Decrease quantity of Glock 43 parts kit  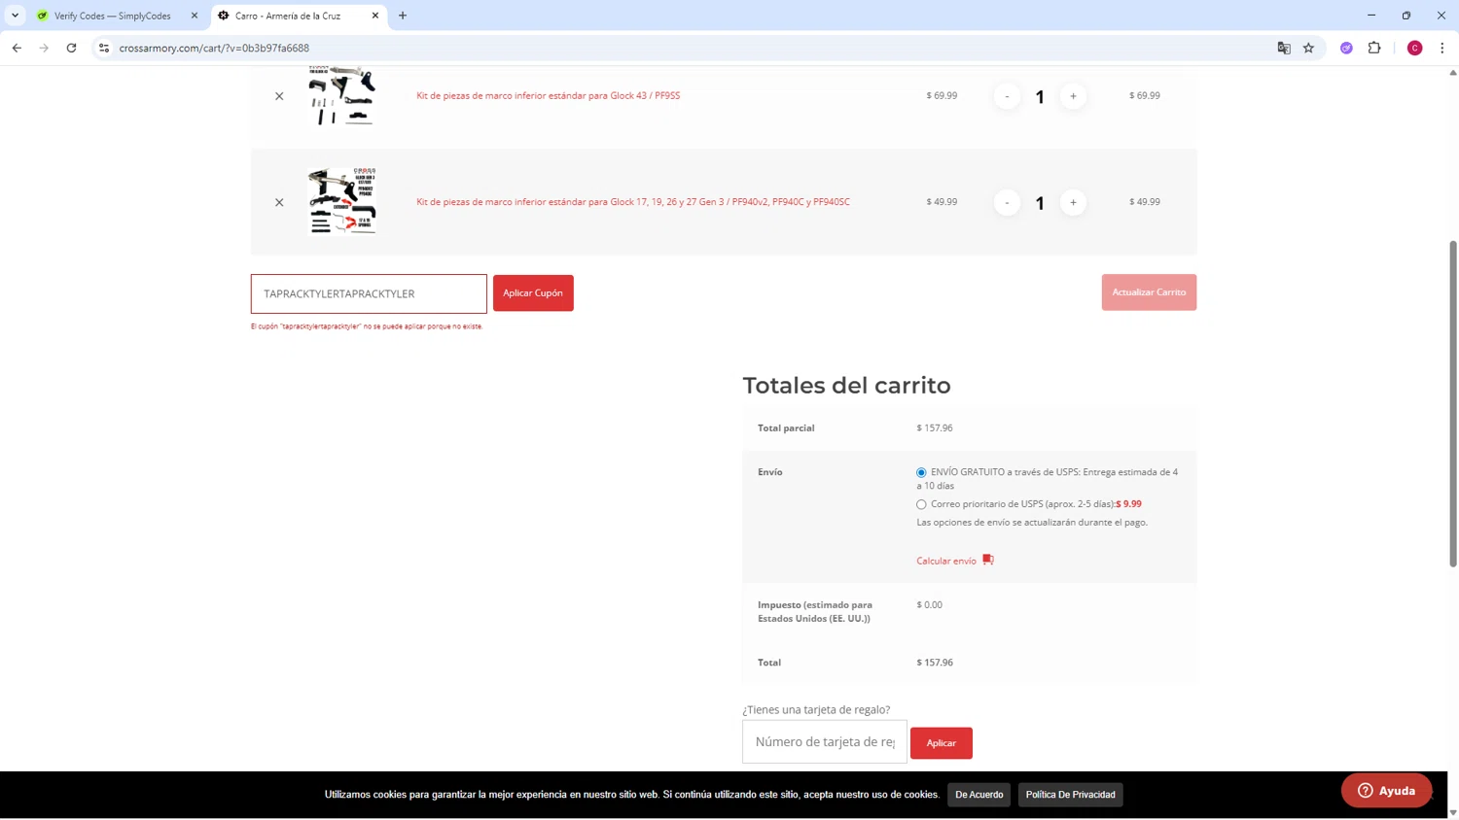click(x=1007, y=96)
